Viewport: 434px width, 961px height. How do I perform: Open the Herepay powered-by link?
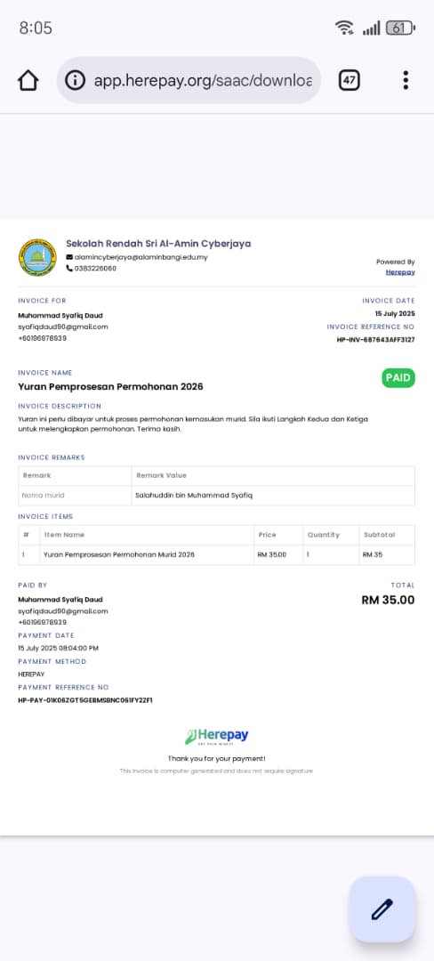click(400, 272)
